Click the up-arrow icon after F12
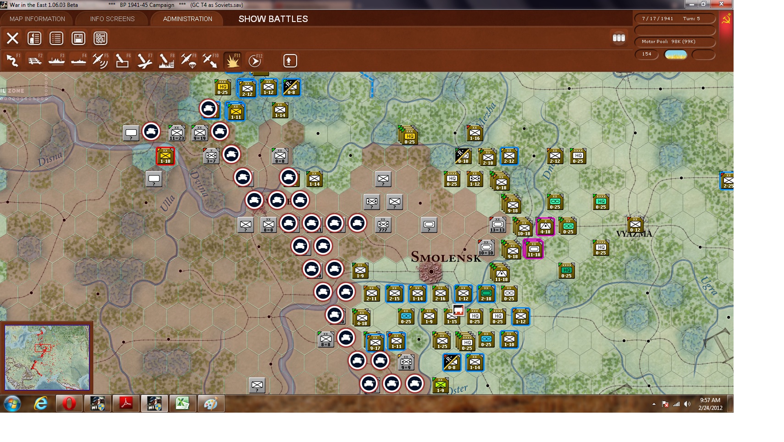This screenshot has height=442, width=784. click(290, 61)
